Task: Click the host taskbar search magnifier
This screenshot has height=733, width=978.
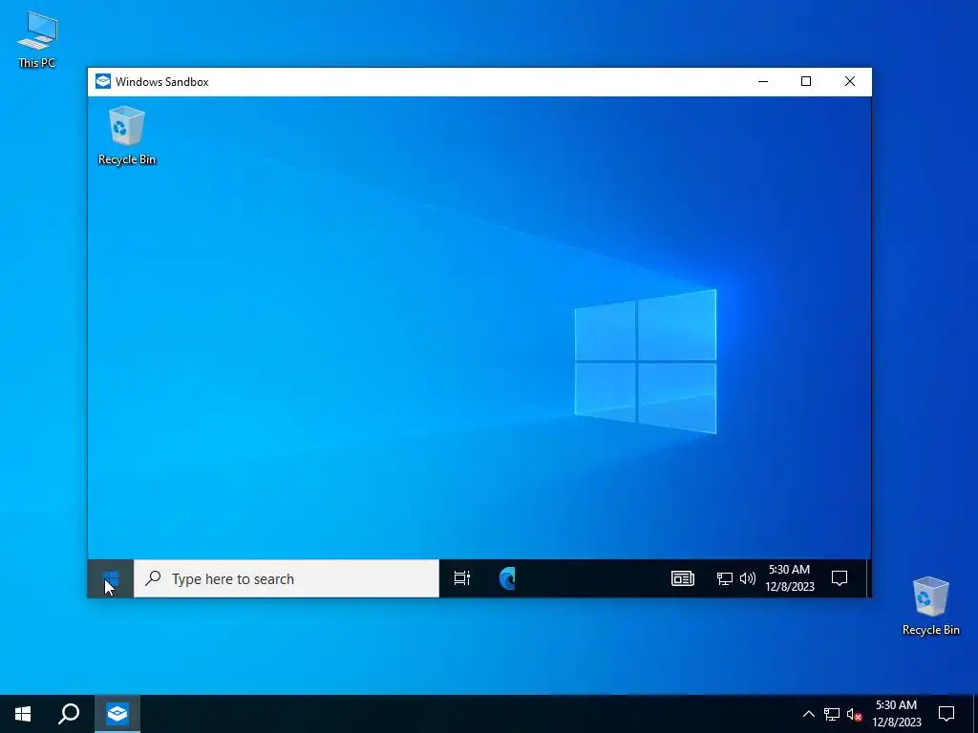Action: 69,714
